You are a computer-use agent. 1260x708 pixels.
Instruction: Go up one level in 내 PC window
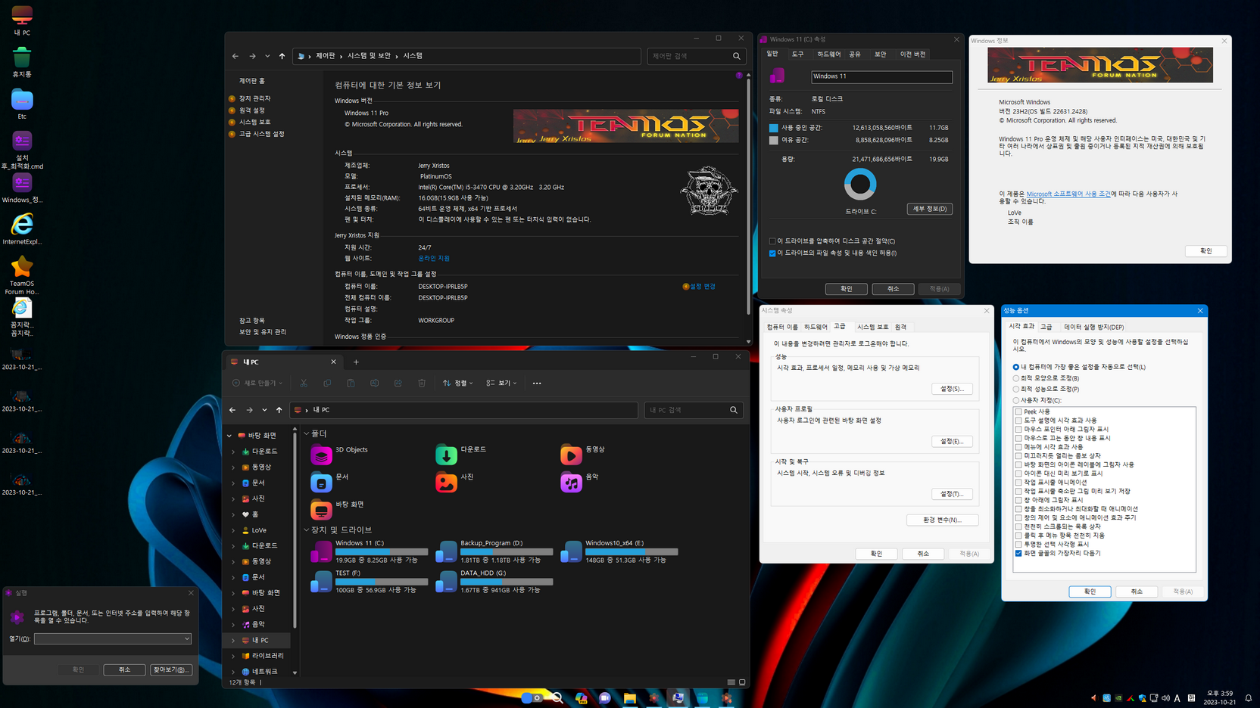pyautogui.click(x=279, y=410)
